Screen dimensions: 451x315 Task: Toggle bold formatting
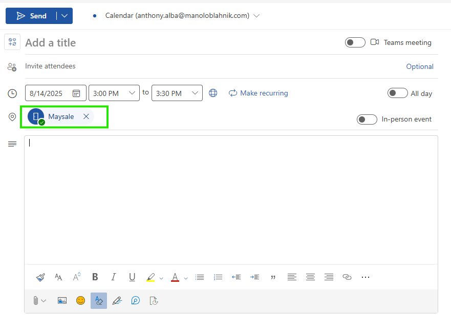[95, 277]
